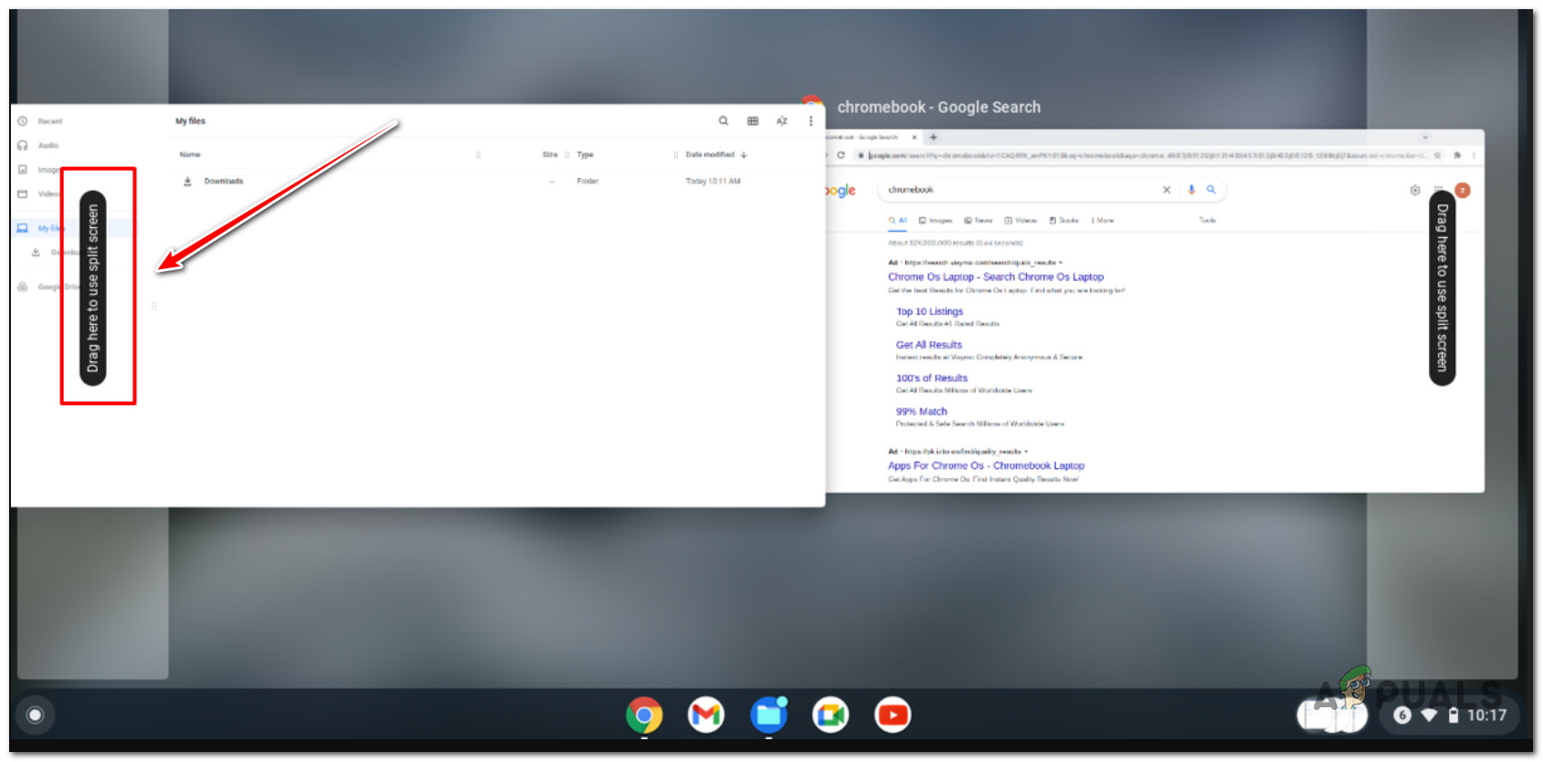Viewport: 1543px width, 762px height.
Task: Open status tray showing 10:17
Action: coord(1451,715)
